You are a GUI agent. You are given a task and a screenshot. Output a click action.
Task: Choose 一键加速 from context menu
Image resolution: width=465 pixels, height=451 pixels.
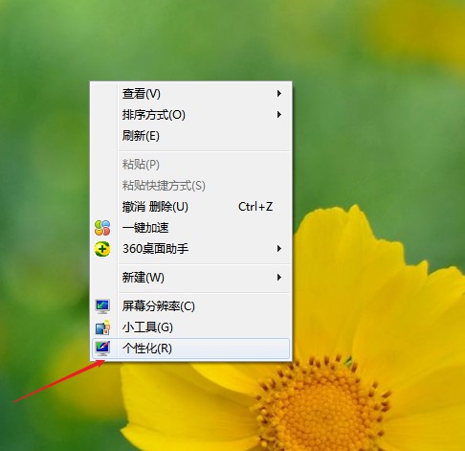click(x=190, y=228)
